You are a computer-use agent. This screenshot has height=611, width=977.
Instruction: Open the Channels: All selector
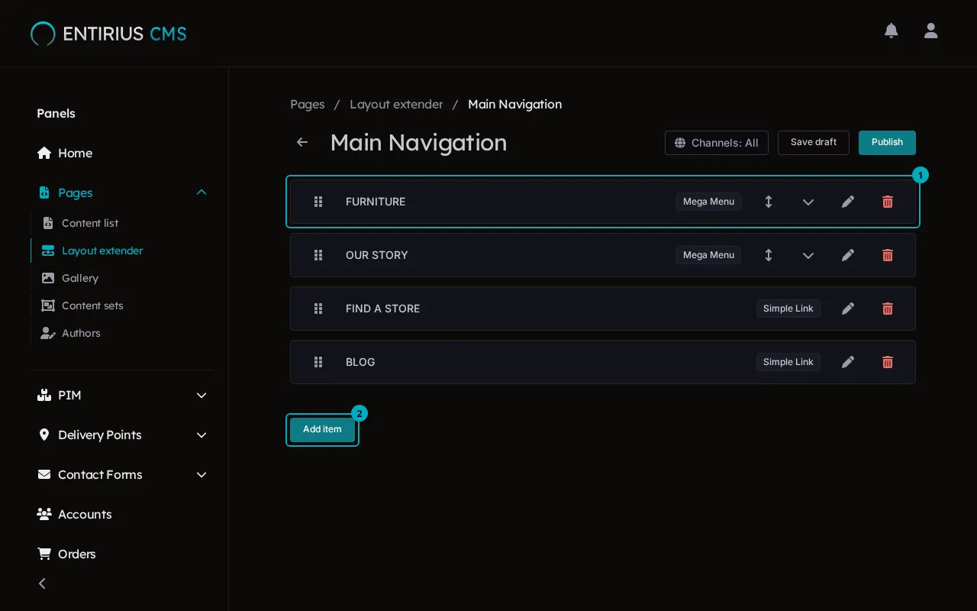coord(717,143)
